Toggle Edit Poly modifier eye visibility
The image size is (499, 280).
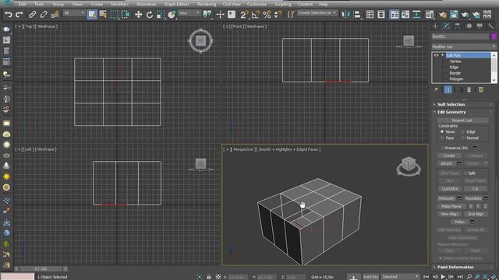point(436,55)
